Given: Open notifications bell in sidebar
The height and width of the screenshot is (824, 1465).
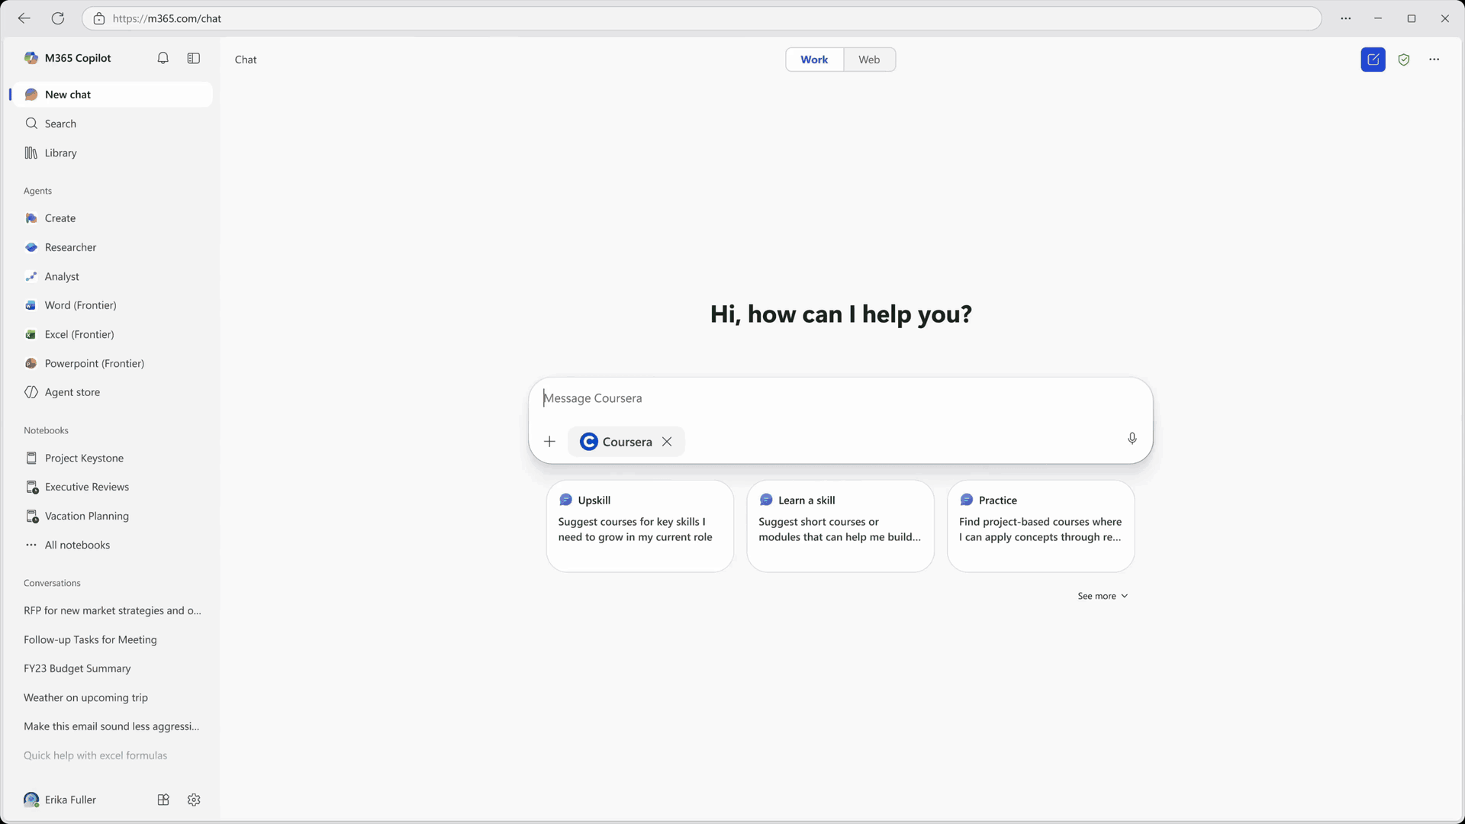Looking at the screenshot, I should 163,58.
